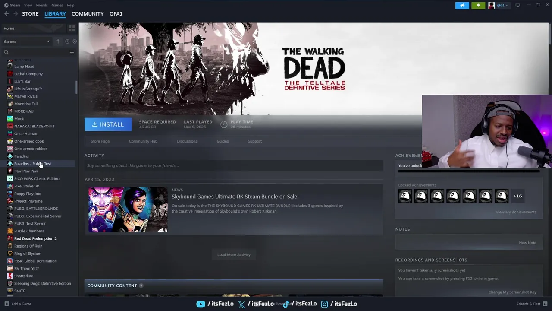This screenshot has height=311, width=552.
Task: Select RISK: Global Domination entry
Action: (35, 261)
